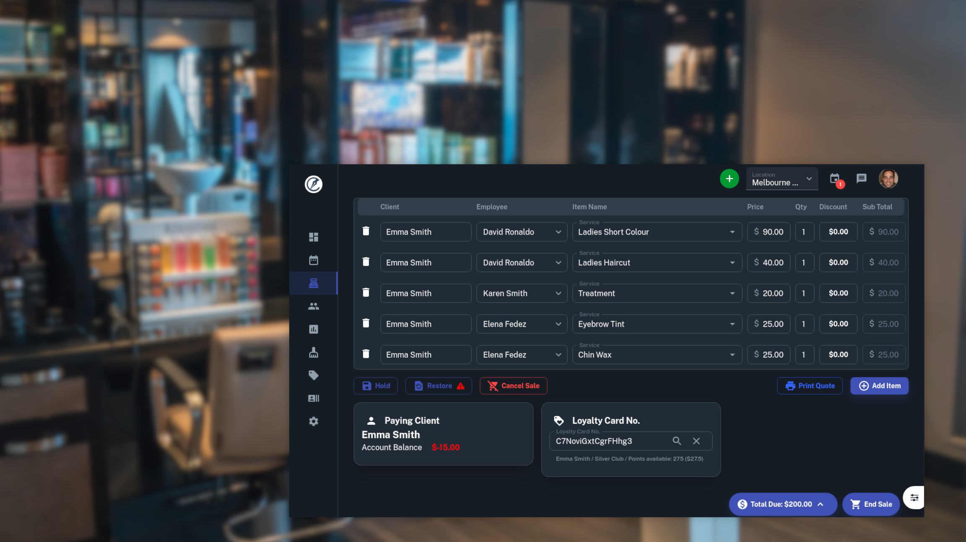Open the Reports bar-chart icon in sidebar
The height and width of the screenshot is (542, 966).
313,329
